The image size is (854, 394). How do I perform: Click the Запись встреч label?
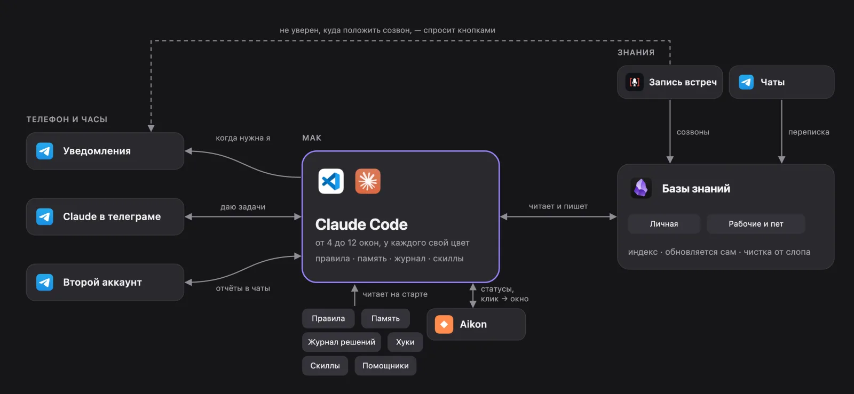tap(683, 82)
